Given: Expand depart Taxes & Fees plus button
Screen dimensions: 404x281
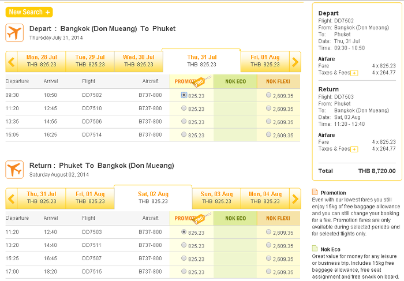Looking at the screenshot, I should click(354, 73).
